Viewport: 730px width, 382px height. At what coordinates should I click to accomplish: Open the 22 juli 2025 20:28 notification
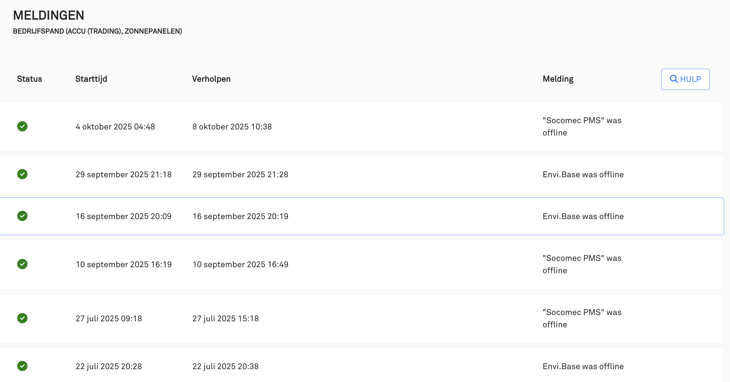point(109,366)
